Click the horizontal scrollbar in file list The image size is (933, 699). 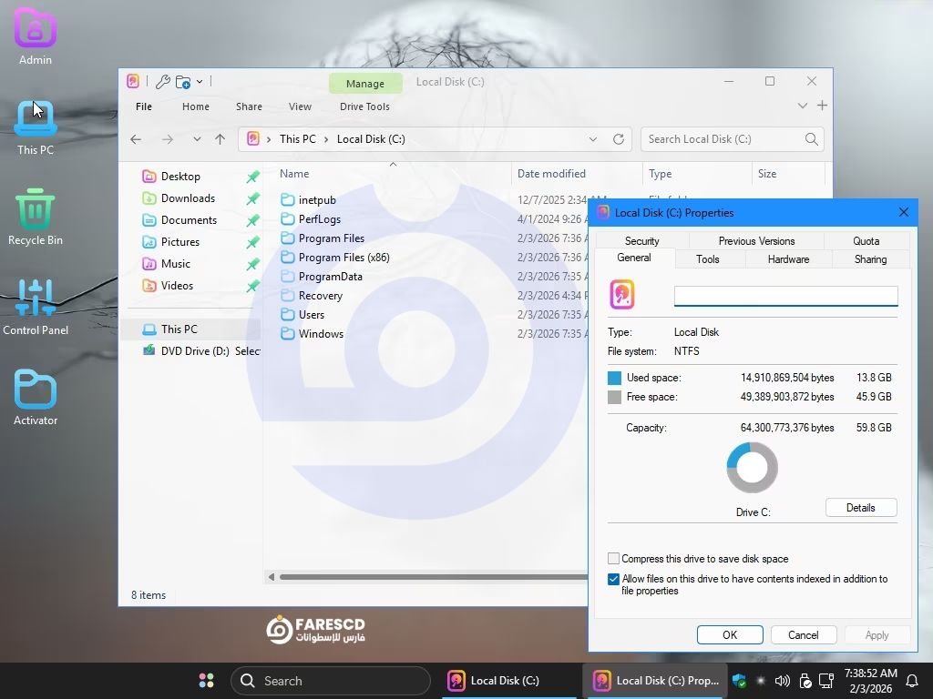pyautogui.click(x=428, y=577)
